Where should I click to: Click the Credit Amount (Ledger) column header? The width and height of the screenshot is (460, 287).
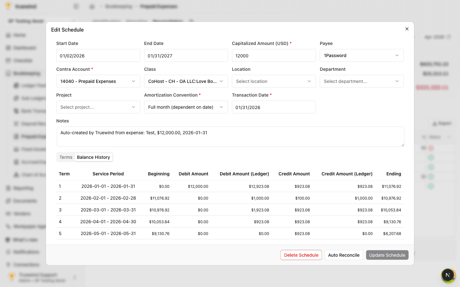347,174
